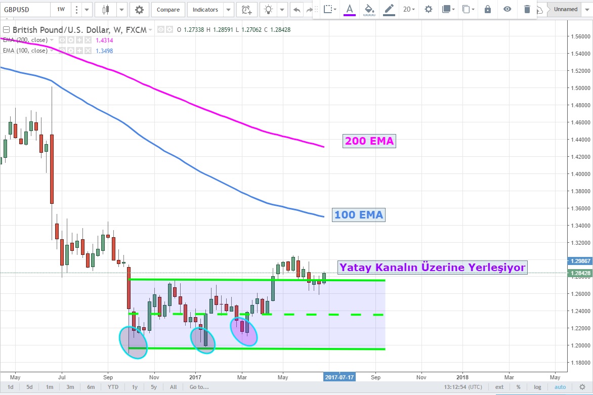Click the Compare button
593x395 pixels.
(x=167, y=10)
